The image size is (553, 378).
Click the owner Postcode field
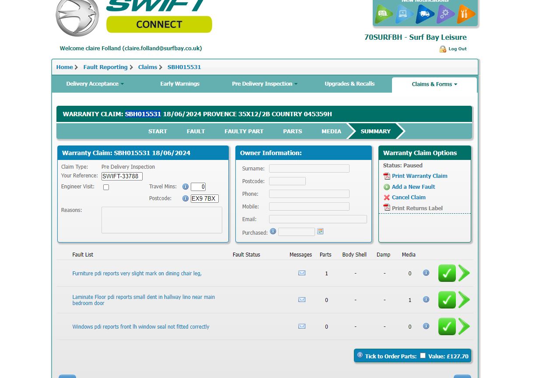pos(287,181)
